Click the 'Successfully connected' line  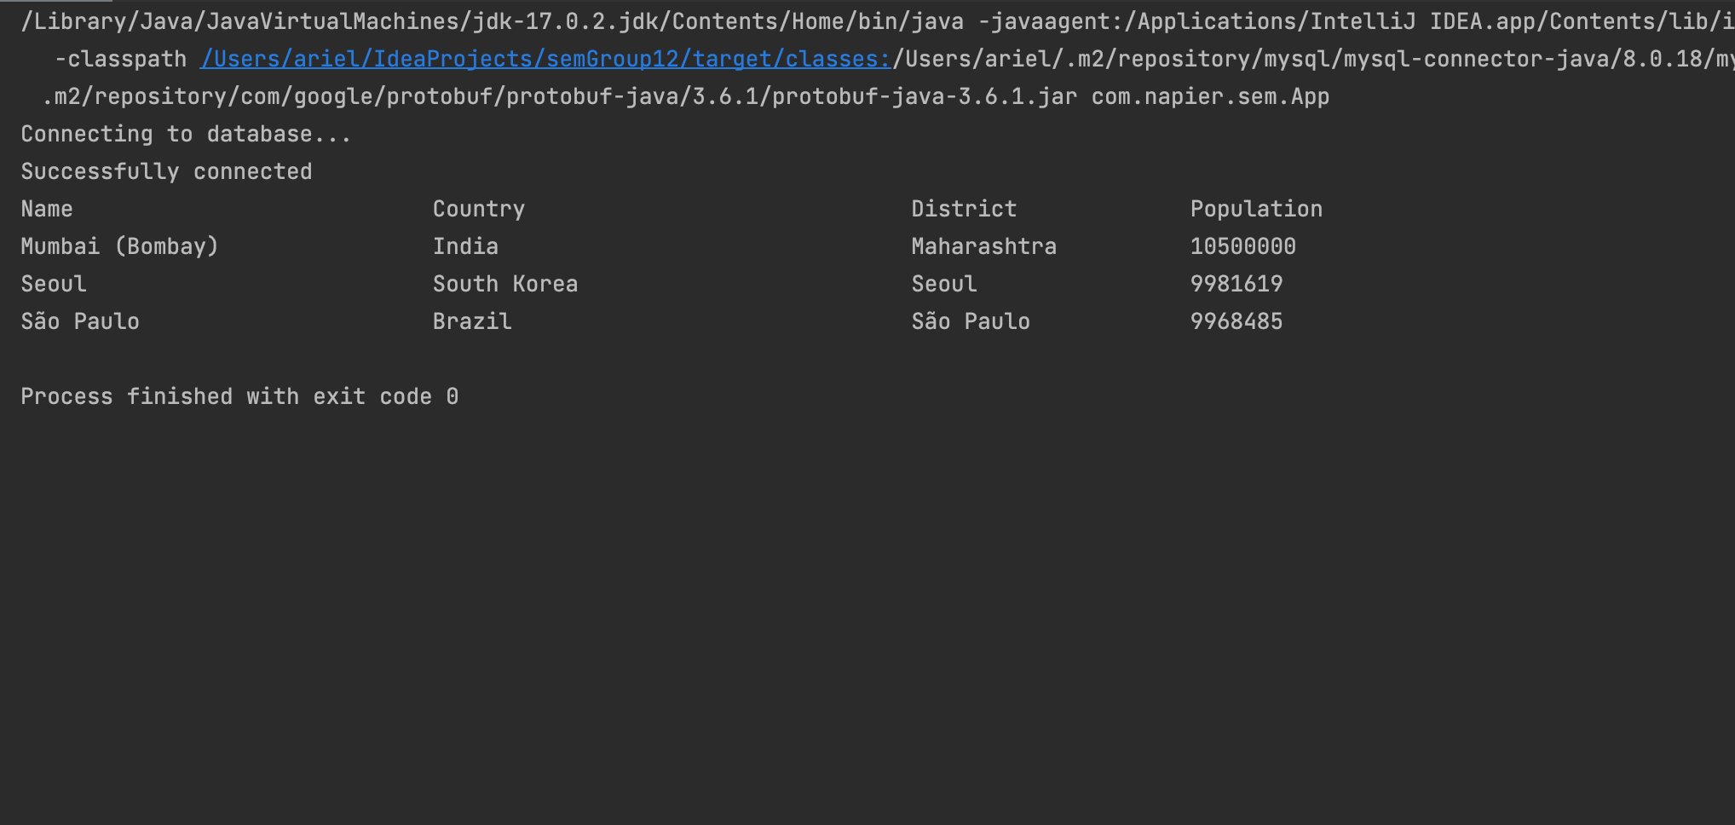click(166, 171)
